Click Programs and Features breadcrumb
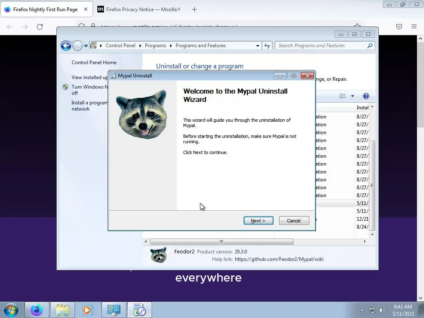 pyautogui.click(x=200, y=46)
